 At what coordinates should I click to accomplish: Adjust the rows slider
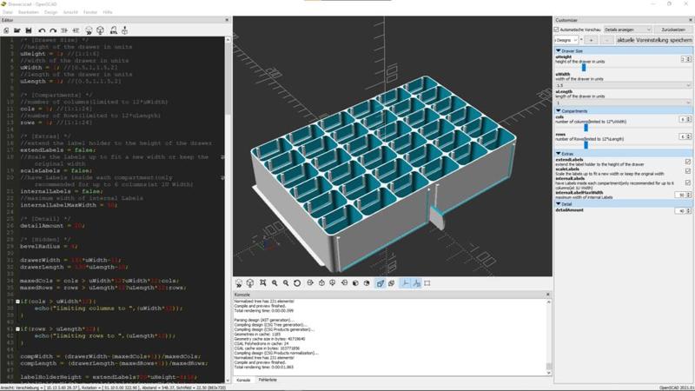click(x=586, y=144)
